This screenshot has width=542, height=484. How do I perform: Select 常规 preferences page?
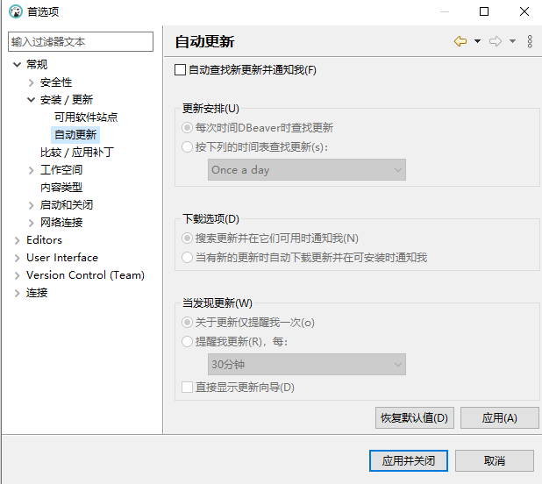pyautogui.click(x=37, y=65)
